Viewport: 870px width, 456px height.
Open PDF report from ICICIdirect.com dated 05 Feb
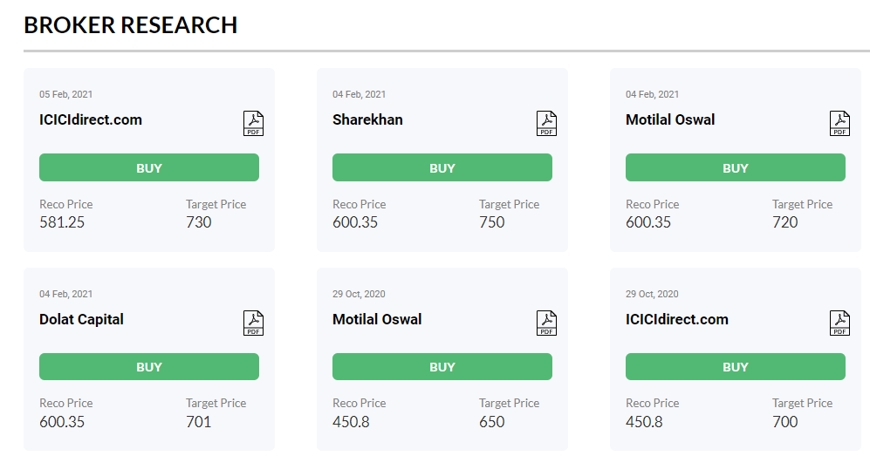pyautogui.click(x=254, y=123)
